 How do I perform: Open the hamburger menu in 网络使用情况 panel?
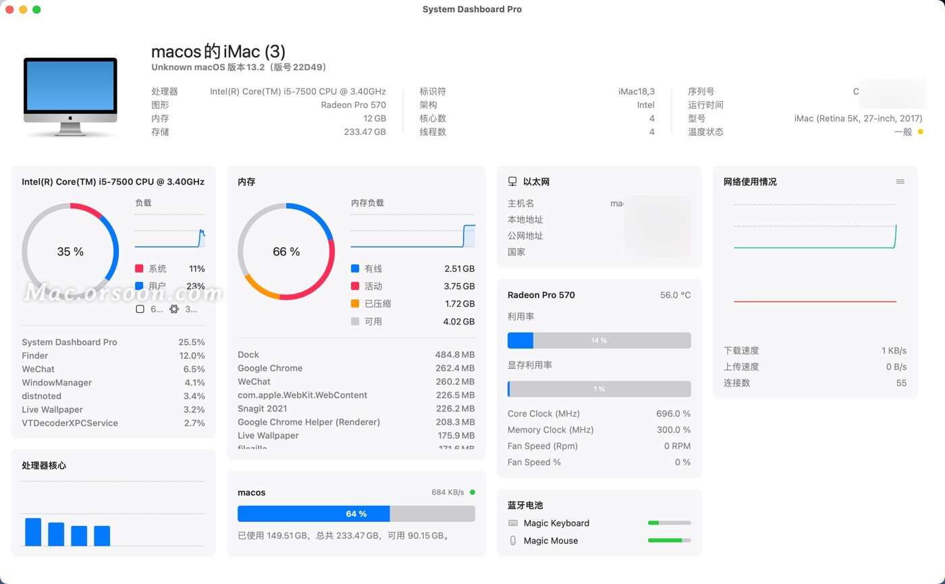[900, 181]
